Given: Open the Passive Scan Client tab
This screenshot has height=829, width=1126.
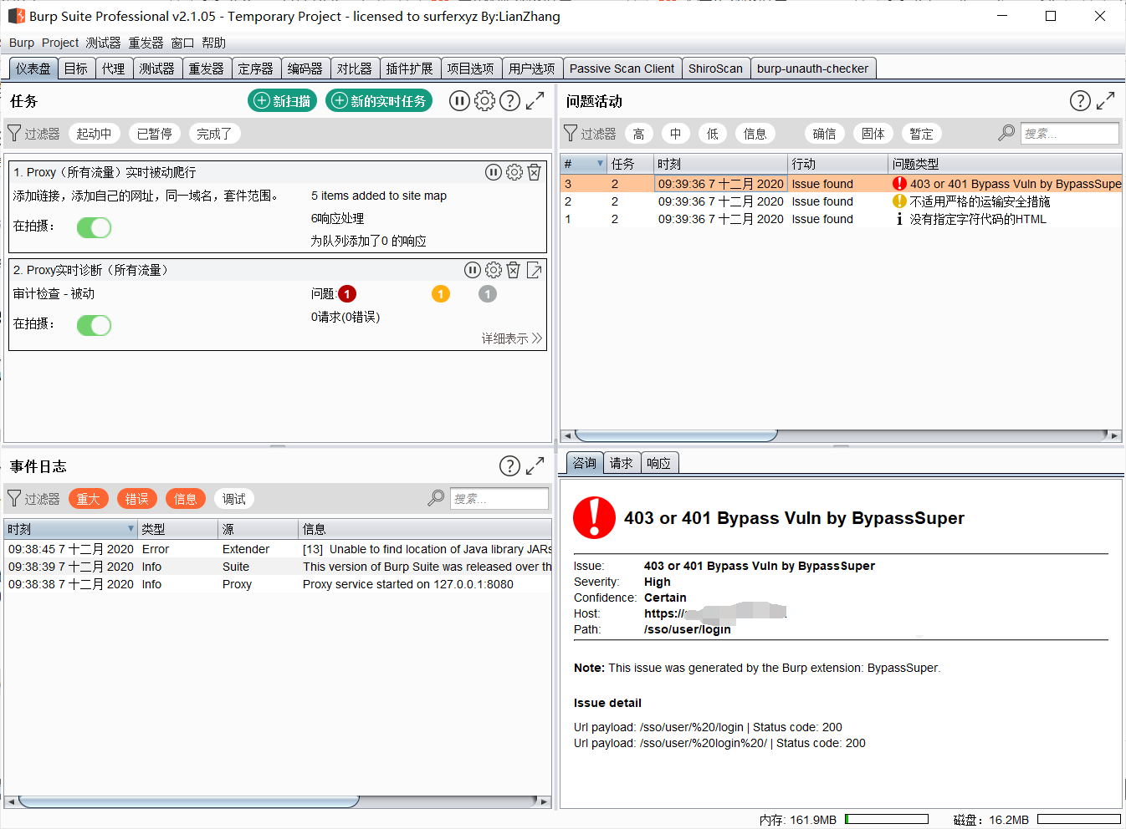Looking at the screenshot, I should pyautogui.click(x=622, y=69).
